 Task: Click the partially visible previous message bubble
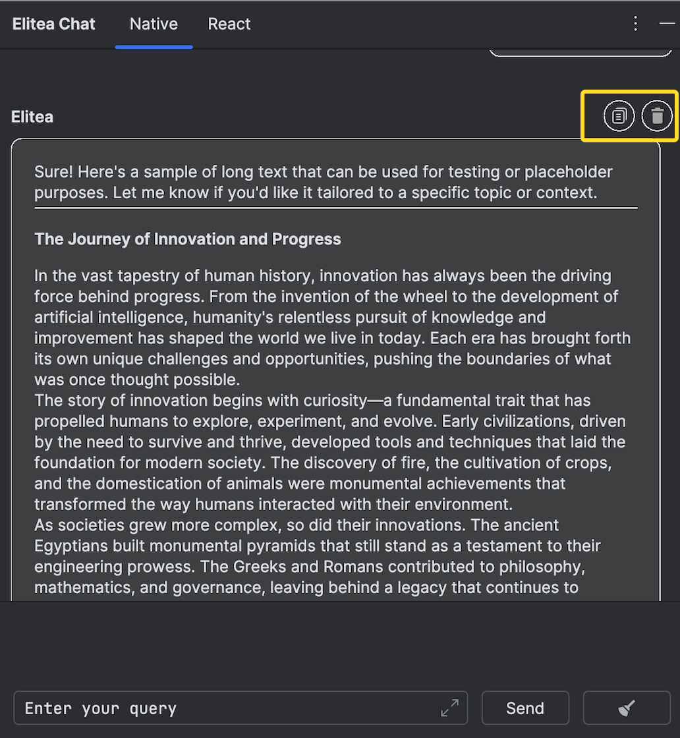581,52
